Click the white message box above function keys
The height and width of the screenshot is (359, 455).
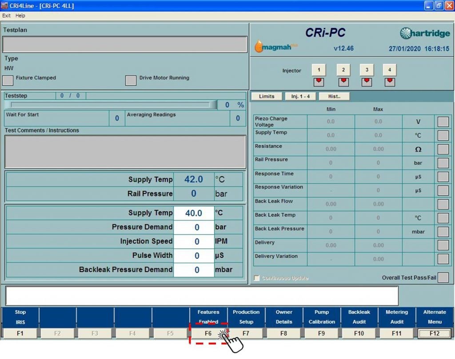[202, 296]
